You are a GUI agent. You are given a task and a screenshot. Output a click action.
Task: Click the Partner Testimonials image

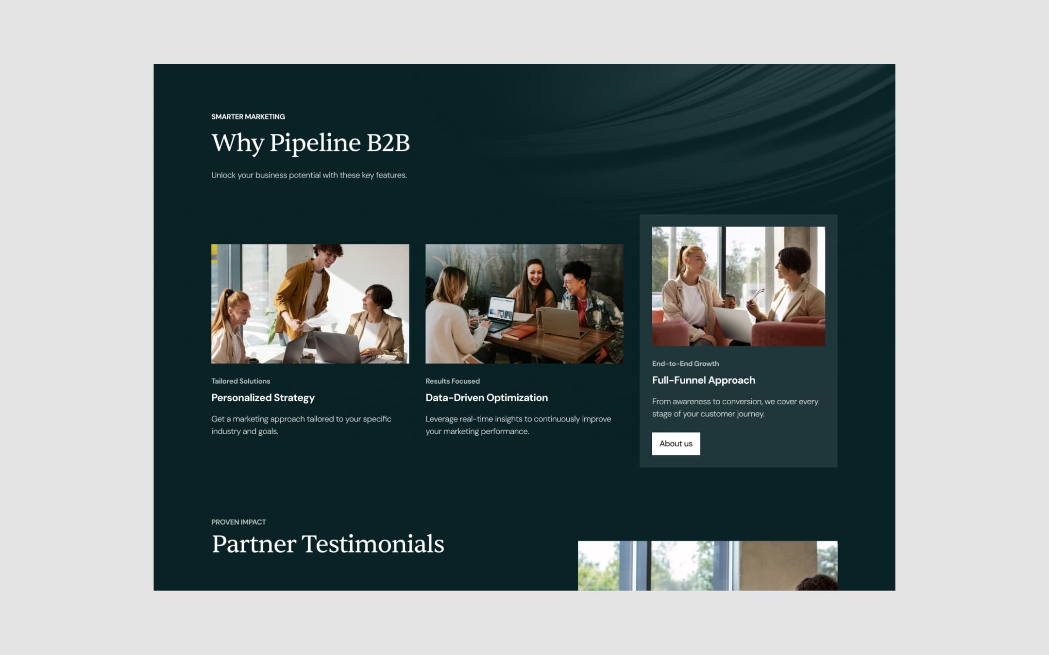pos(708,566)
